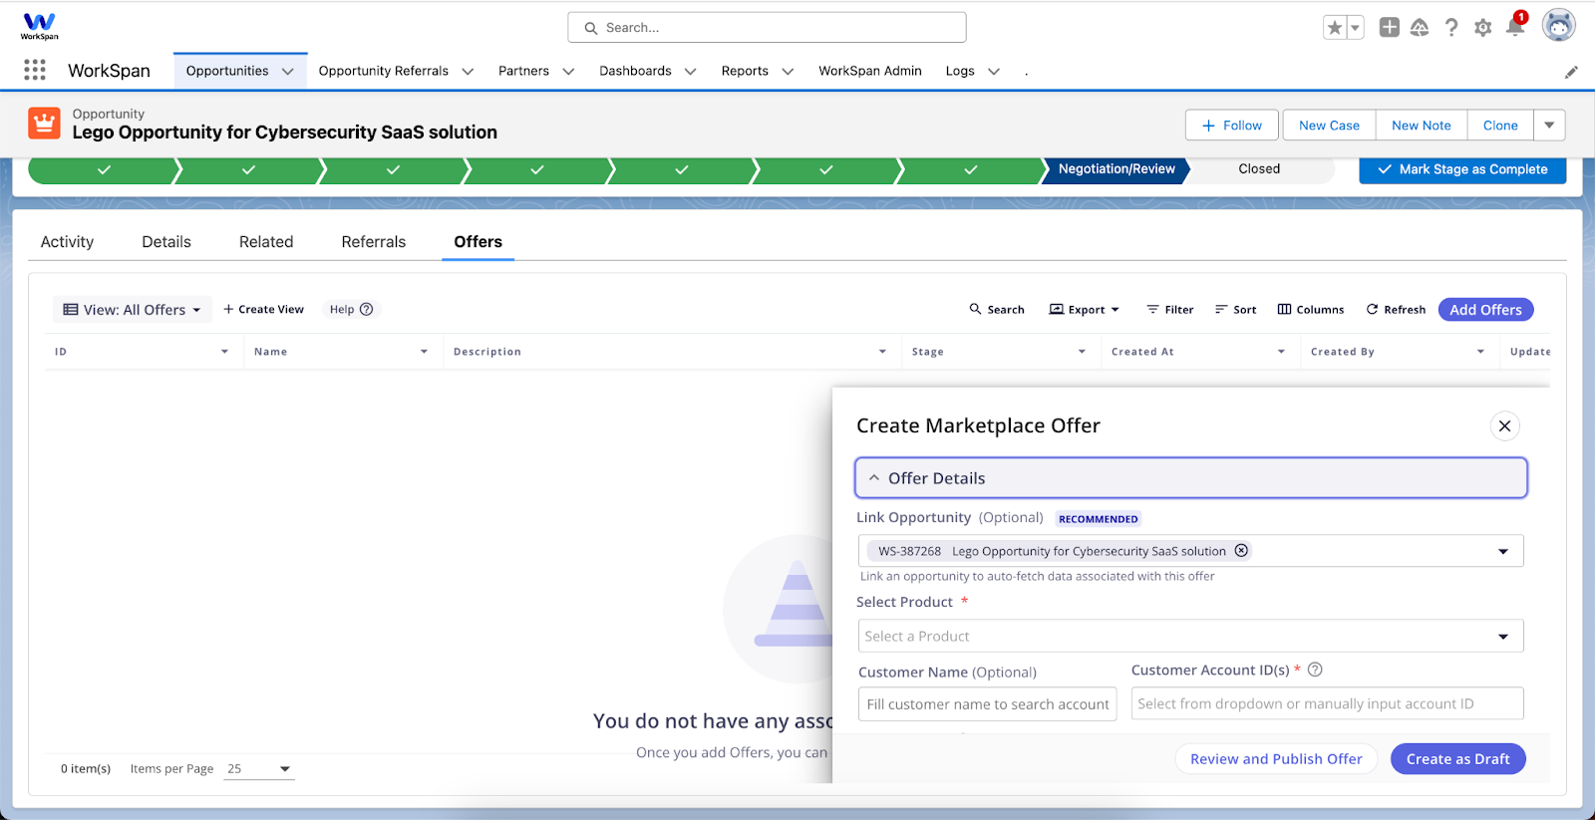
Task: Expand the Opportunity Referrals chevron
Action: tap(468, 72)
